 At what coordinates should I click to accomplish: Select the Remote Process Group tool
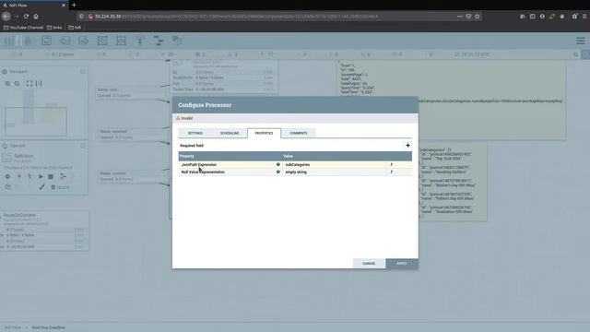121,41
